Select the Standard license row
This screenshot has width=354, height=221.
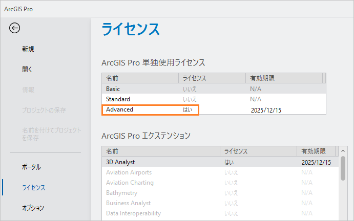[x=214, y=99]
